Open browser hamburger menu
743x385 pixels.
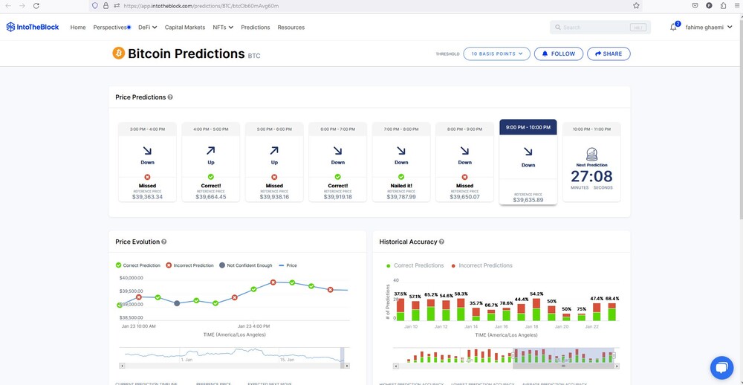pos(736,6)
